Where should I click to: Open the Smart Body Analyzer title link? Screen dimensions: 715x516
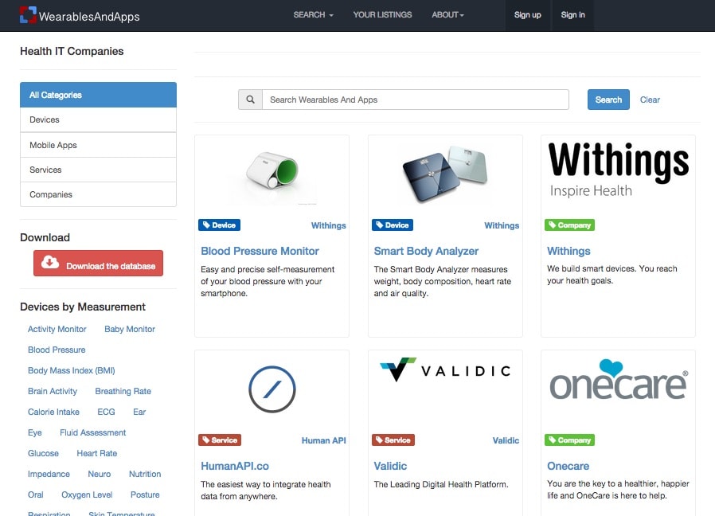(x=426, y=251)
